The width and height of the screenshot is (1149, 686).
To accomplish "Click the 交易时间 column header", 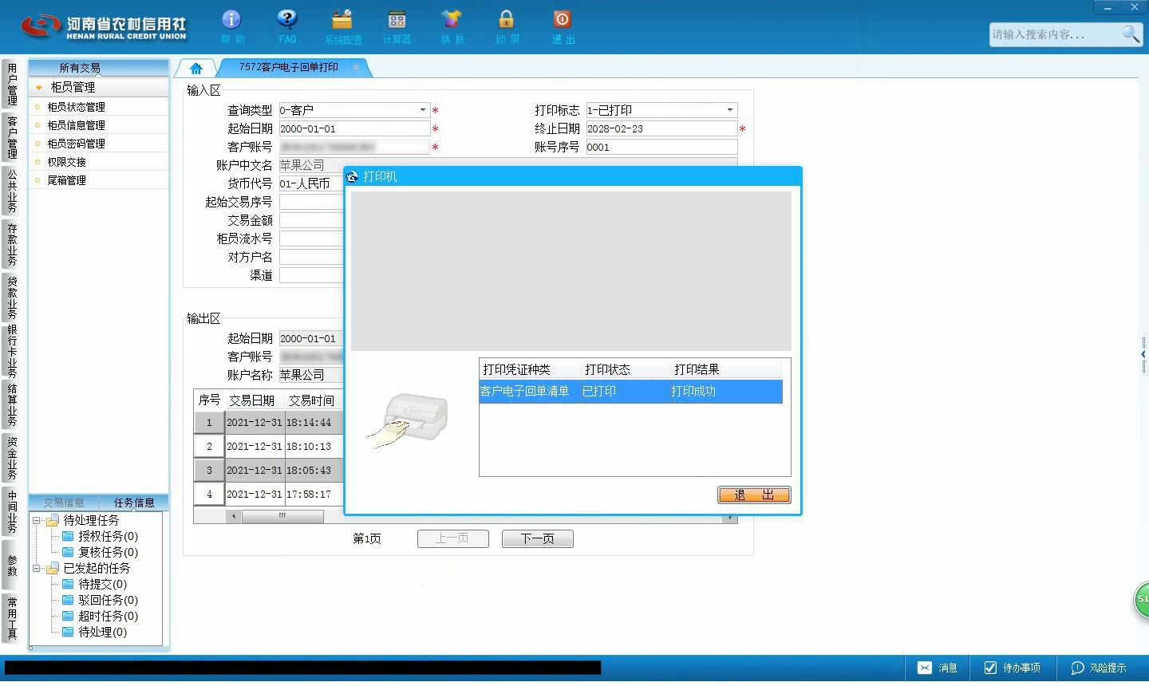I will pyautogui.click(x=312, y=400).
